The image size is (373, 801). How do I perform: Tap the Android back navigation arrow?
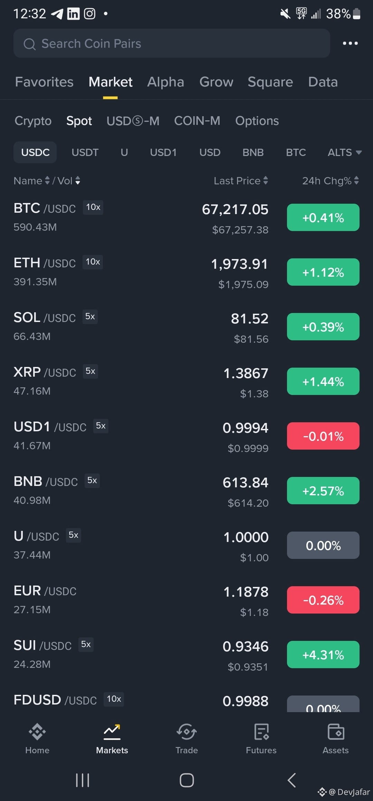pyautogui.click(x=292, y=780)
